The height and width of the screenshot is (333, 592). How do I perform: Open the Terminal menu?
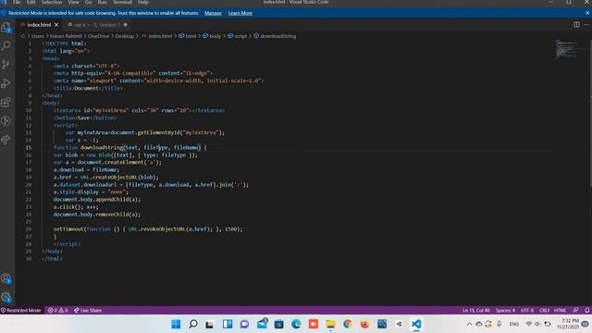click(122, 2)
